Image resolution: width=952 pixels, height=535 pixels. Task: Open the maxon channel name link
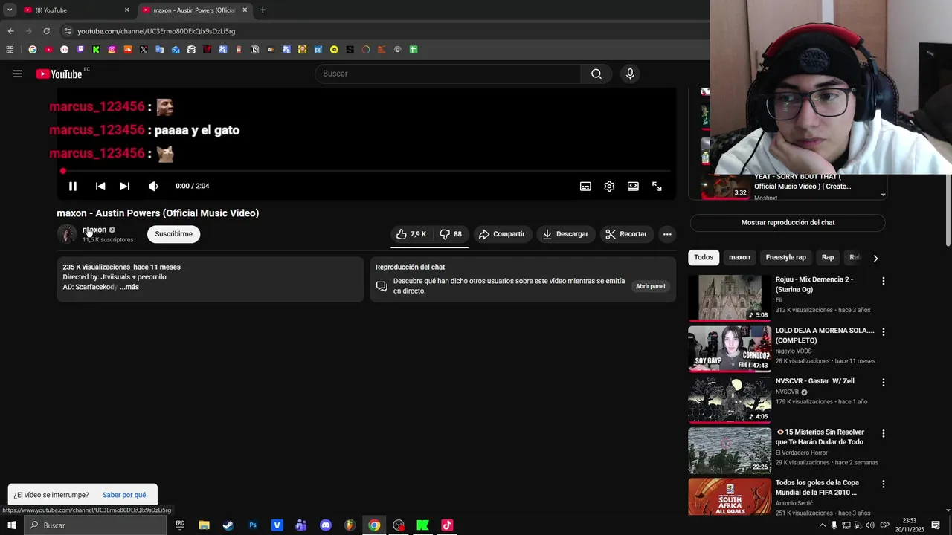tap(94, 230)
